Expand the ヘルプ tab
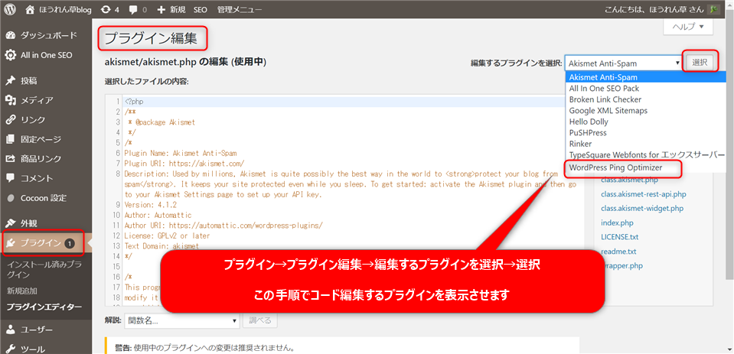The image size is (734, 354). pyautogui.click(x=687, y=27)
